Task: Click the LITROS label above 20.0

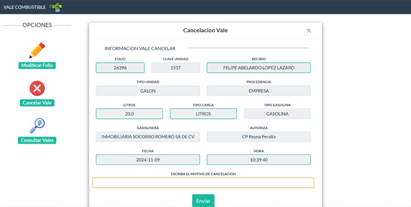Action: (x=129, y=105)
